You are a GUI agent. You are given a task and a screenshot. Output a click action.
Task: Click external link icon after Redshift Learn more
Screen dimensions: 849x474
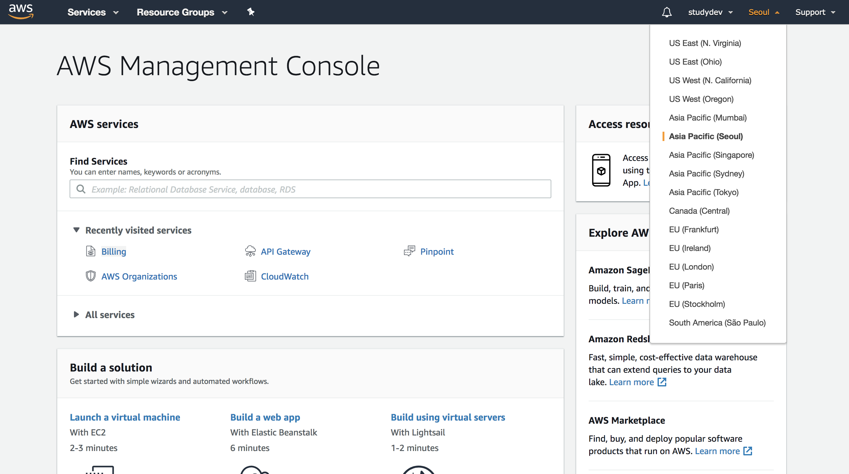coord(662,382)
